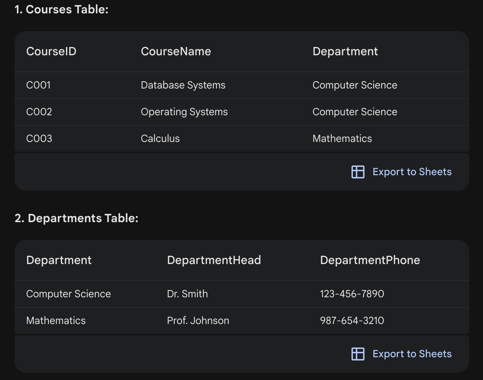Viewport: 483px width, 380px height.
Task: Click the C003 course ID cell
Action: 39,139
